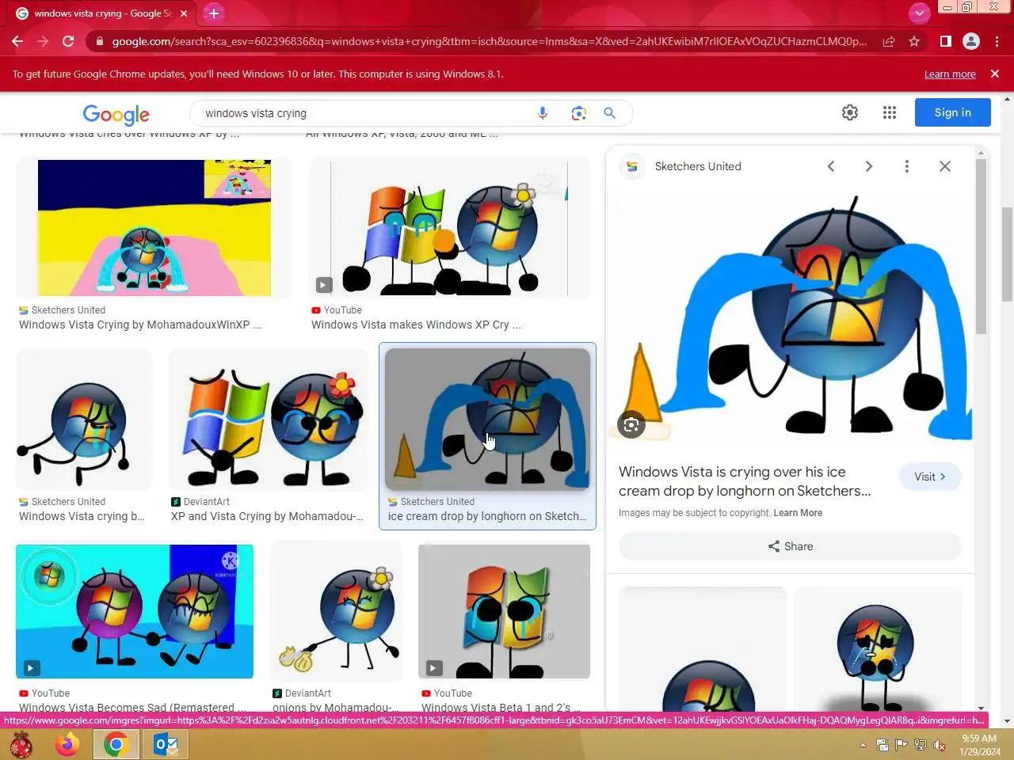The width and height of the screenshot is (1014, 760).
Task: Click the address bar URL
Action: [489, 41]
